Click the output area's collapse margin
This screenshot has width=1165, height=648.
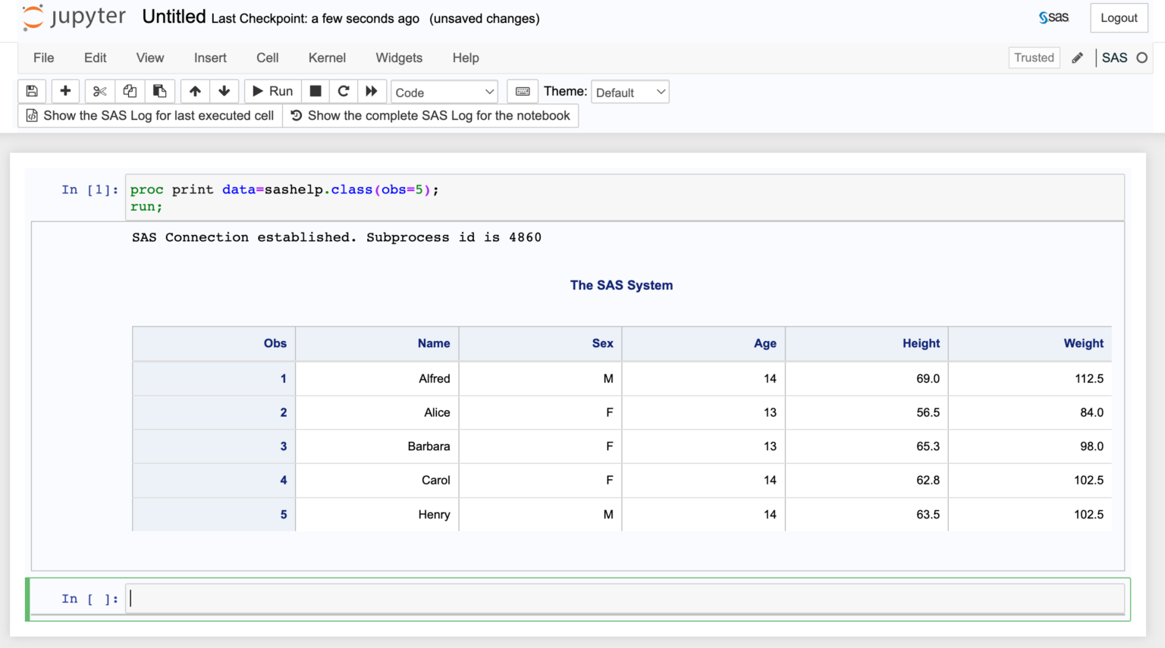click(79, 396)
